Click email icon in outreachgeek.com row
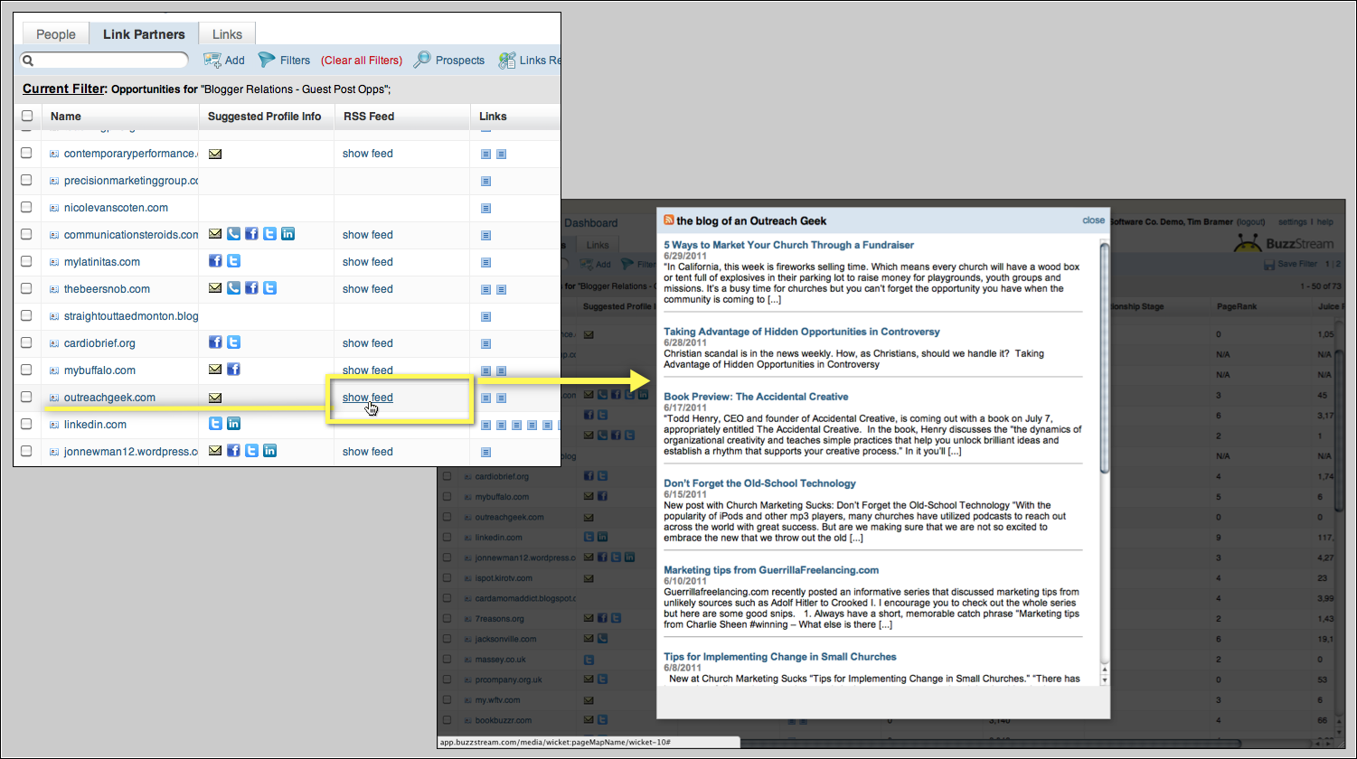Image resolution: width=1357 pixels, height=759 pixels. [215, 397]
